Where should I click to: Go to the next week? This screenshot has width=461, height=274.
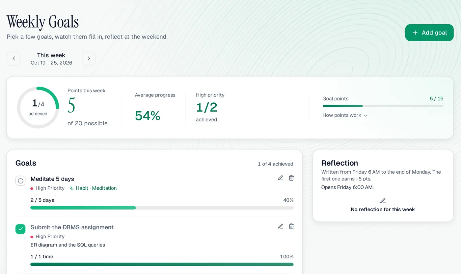(x=89, y=58)
